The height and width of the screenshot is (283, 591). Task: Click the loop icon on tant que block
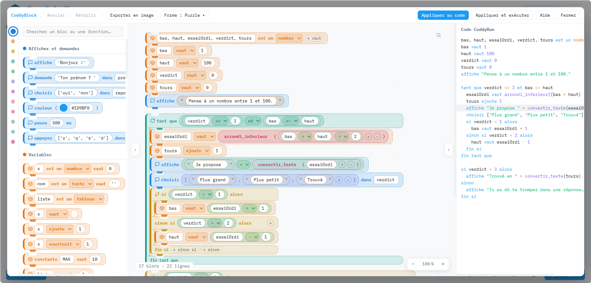[x=153, y=121]
